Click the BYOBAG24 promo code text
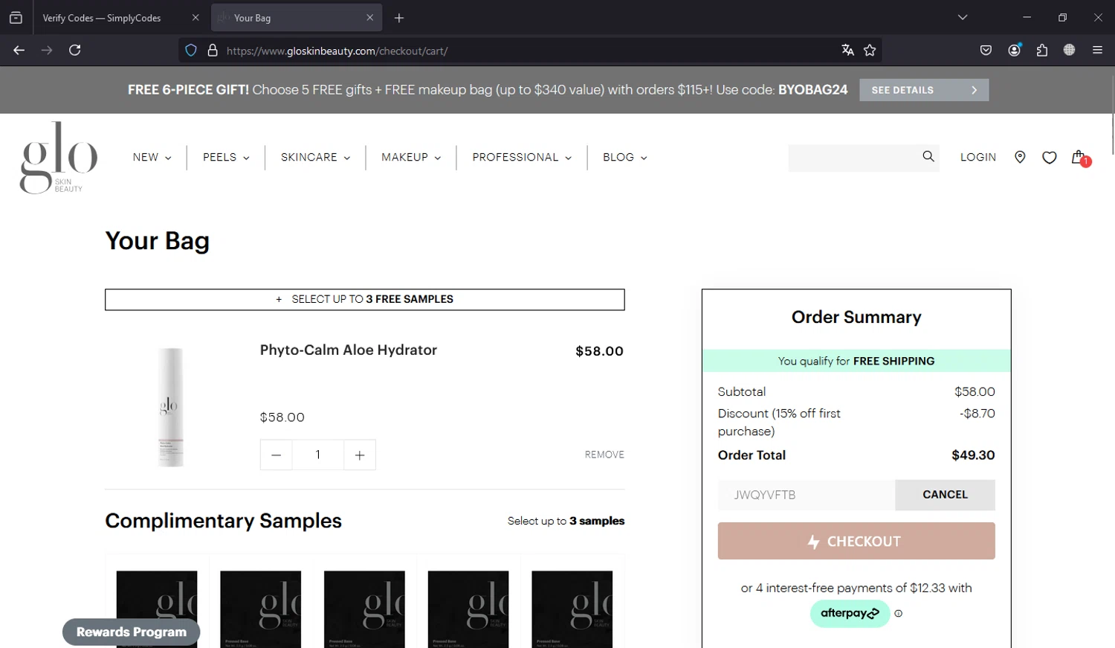This screenshot has width=1115, height=648. pyautogui.click(x=812, y=90)
